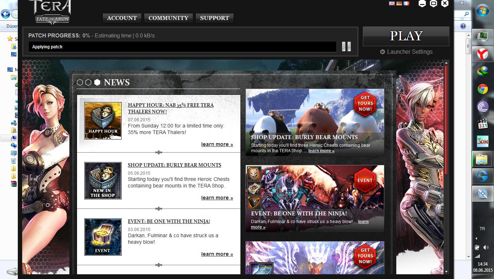Click learn more under Burly Bear Mounts list article
494x279 pixels.
pyautogui.click(x=217, y=198)
